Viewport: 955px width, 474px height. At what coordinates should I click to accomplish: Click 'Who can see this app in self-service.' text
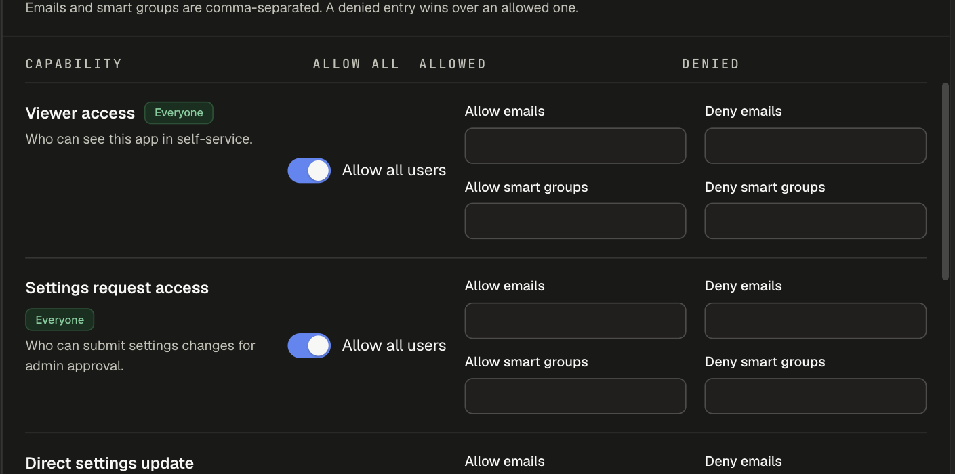tap(139, 139)
